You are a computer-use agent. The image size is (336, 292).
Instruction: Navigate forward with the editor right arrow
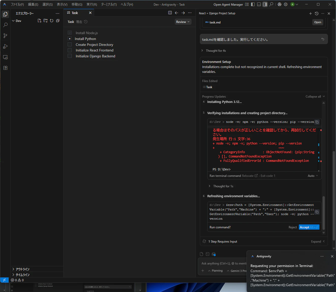click(x=183, y=13)
